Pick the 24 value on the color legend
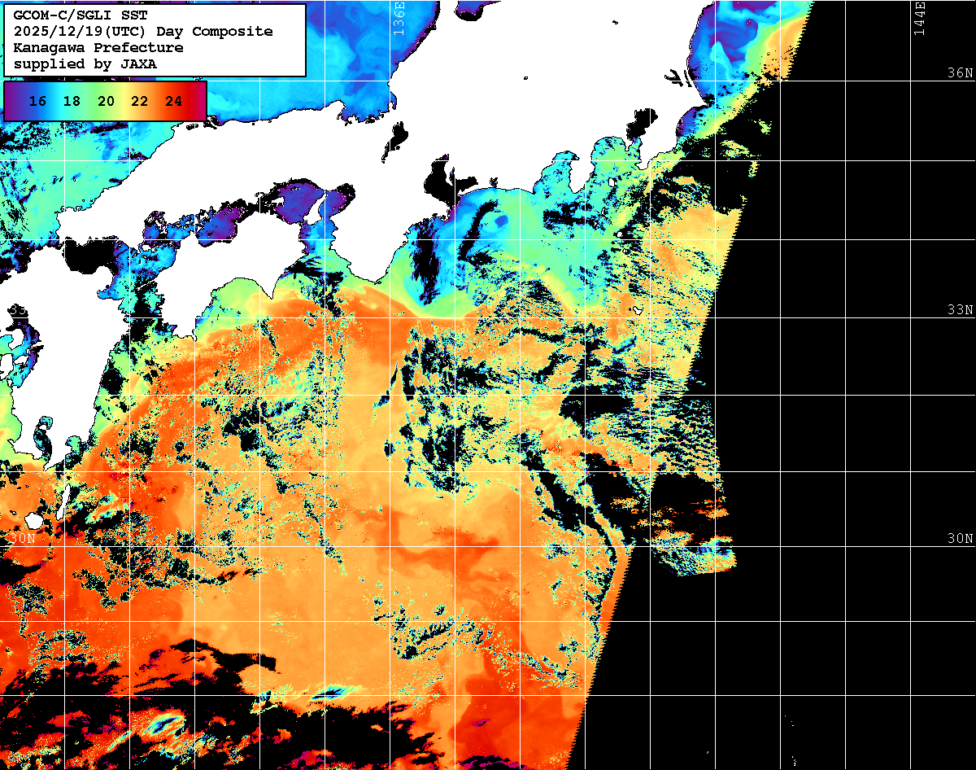Image resolution: width=976 pixels, height=770 pixels. pyautogui.click(x=173, y=102)
